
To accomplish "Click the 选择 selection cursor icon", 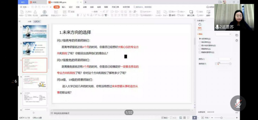I will (x=208, y=12).
